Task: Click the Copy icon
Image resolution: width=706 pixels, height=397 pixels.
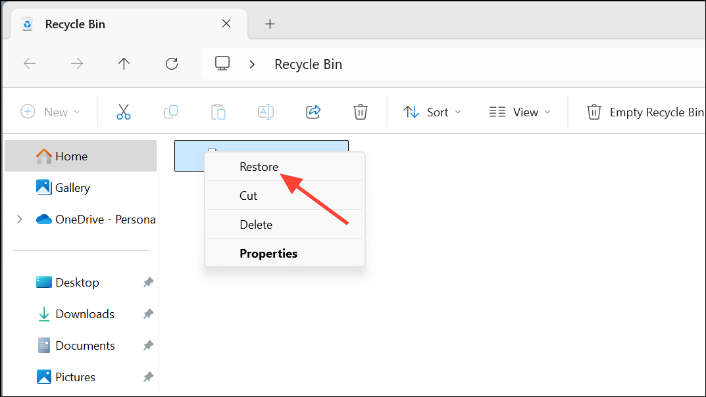Action: (x=171, y=112)
